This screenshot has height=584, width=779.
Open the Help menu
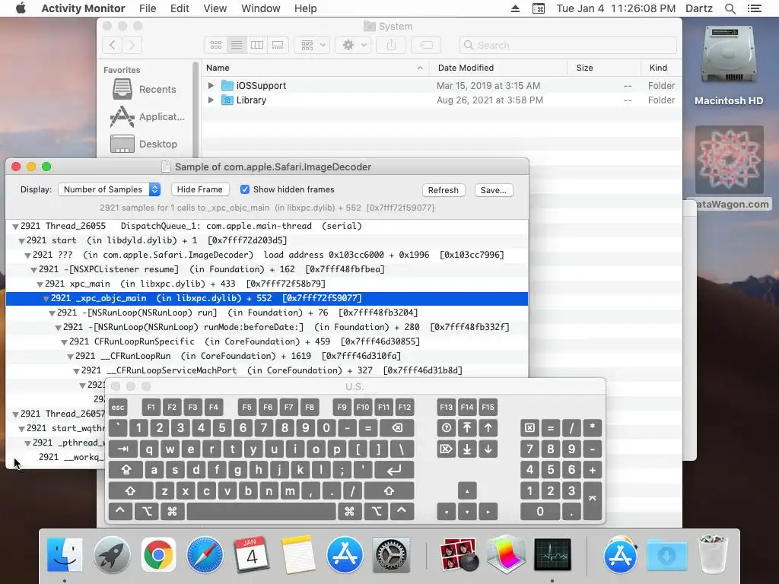click(305, 8)
